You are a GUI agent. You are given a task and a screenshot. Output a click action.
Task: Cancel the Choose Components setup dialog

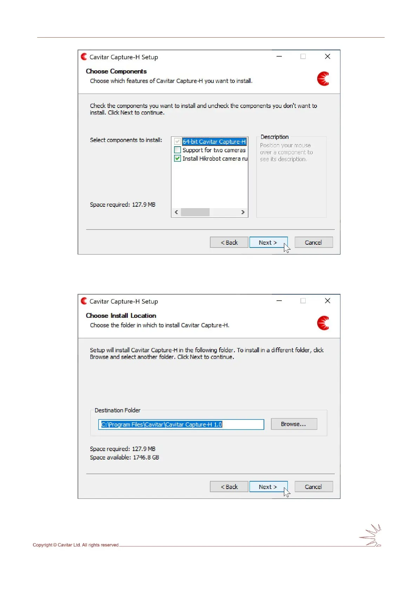tap(314, 242)
